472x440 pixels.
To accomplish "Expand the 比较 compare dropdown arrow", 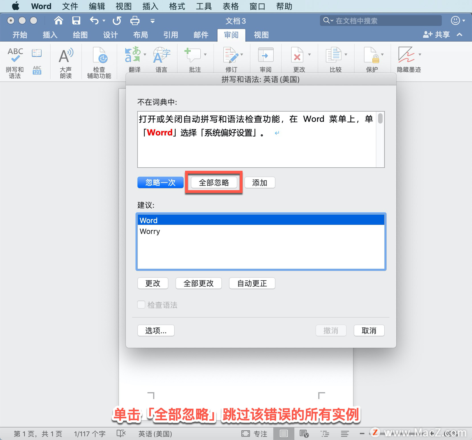I will [x=346, y=54].
